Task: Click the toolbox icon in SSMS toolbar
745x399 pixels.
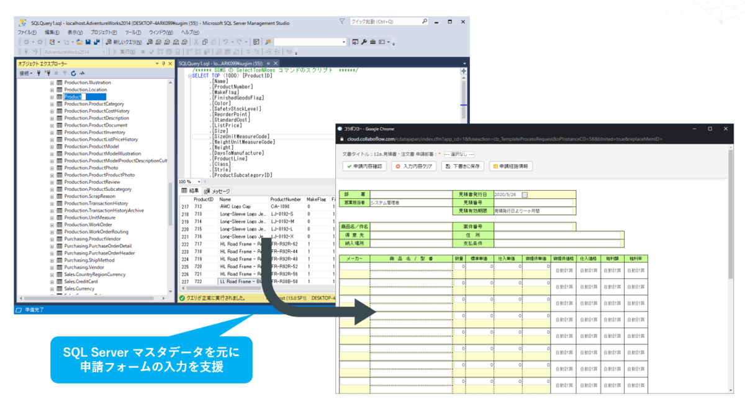Action: (x=373, y=42)
